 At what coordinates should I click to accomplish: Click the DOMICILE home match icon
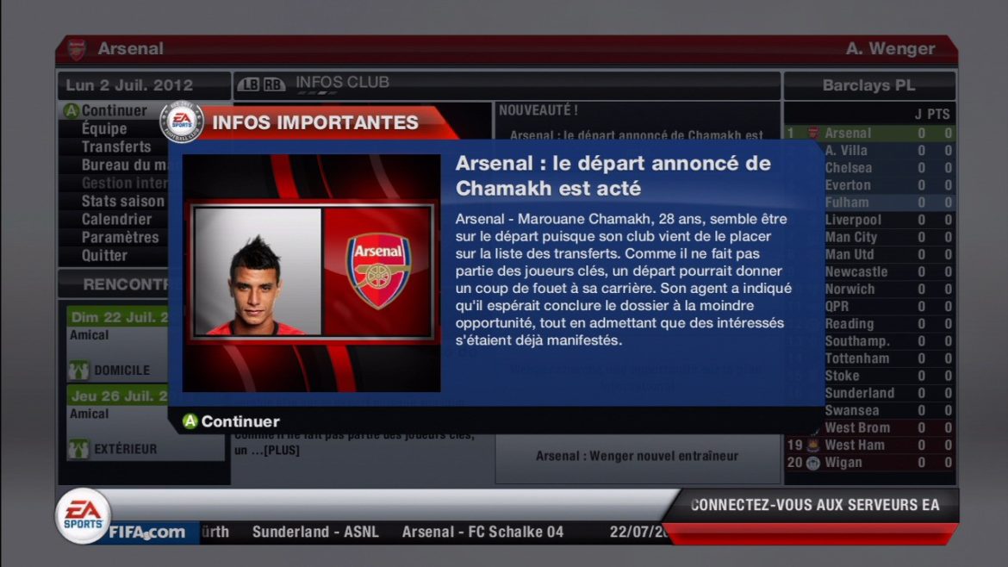[79, 371]
